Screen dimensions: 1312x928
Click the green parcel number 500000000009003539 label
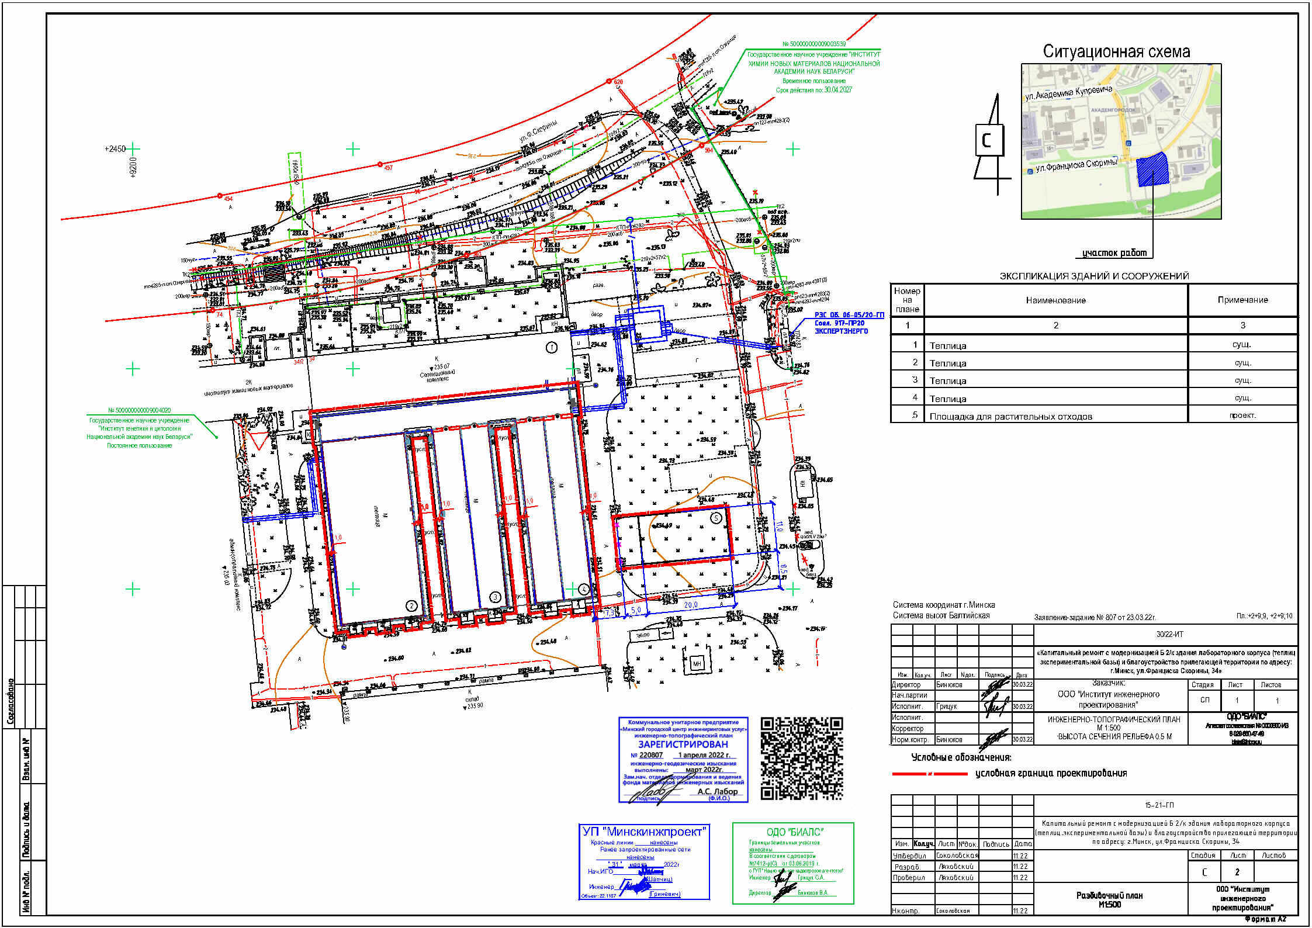(x=813, y=44)
